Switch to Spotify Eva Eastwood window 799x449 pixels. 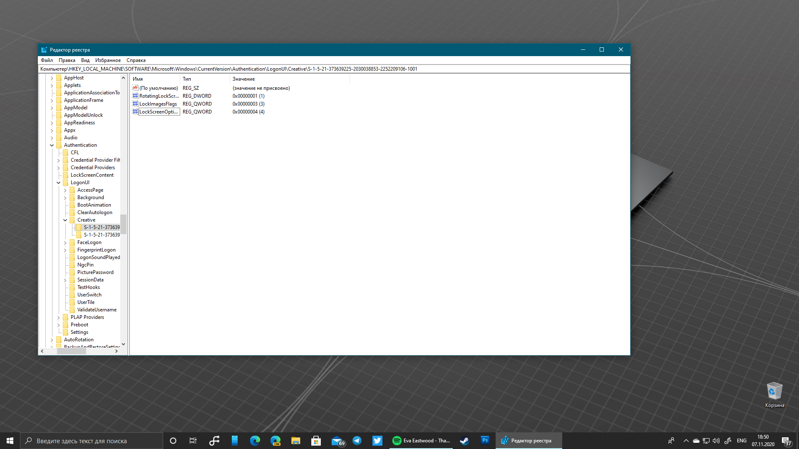pyautogui.click(x=421, y=441)
